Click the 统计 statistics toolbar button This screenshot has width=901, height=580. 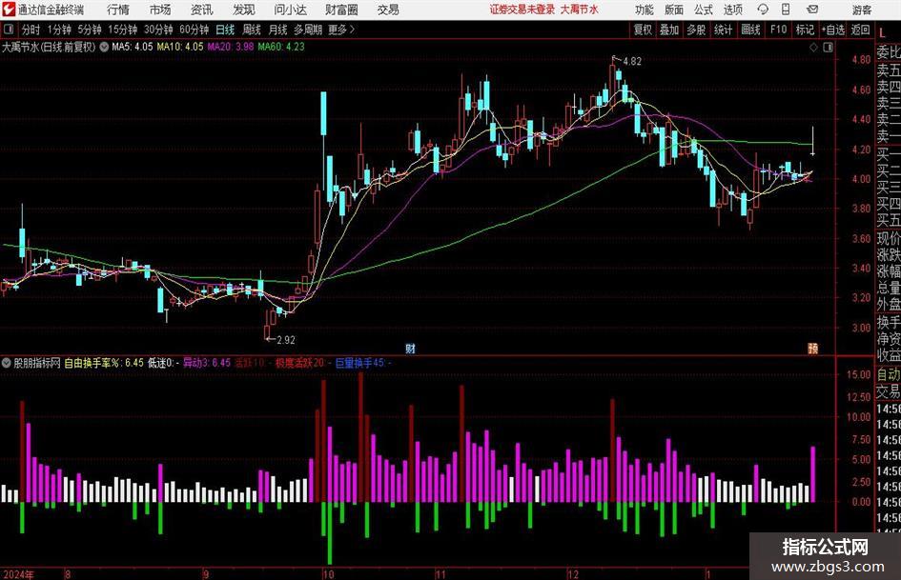click(723, 30)
